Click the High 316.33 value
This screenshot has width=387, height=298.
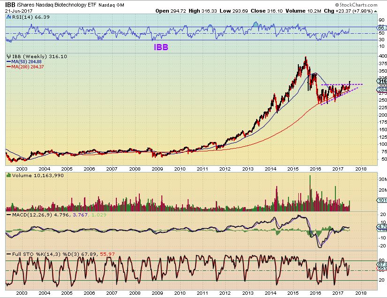tap(203, 11)
